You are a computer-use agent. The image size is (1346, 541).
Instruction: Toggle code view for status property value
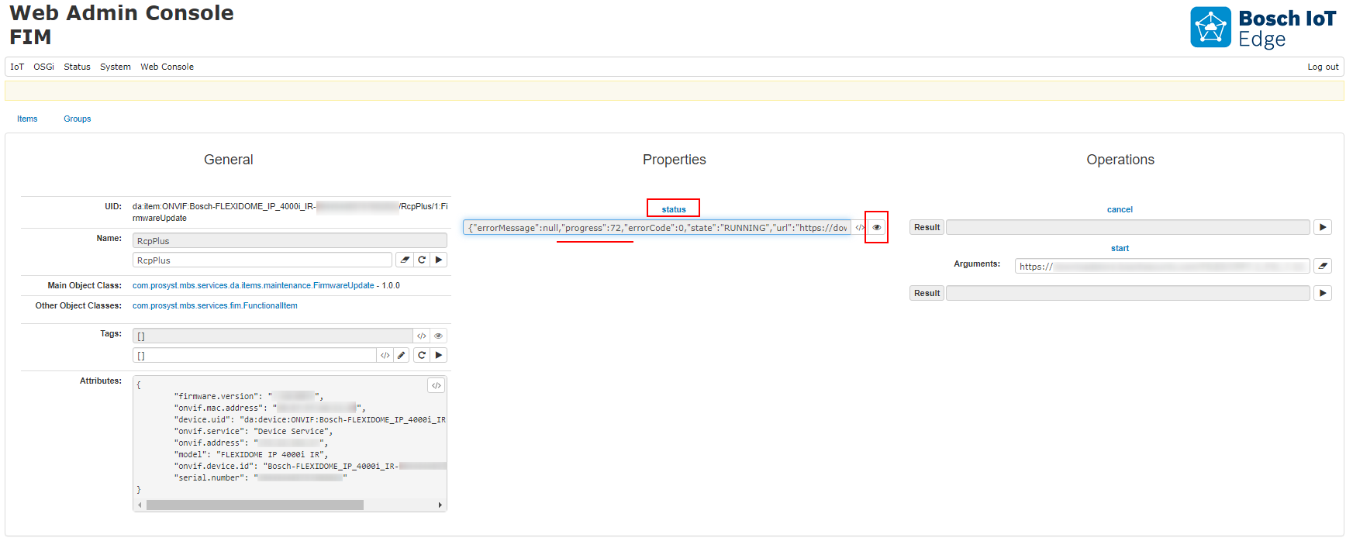click(859, 228)
